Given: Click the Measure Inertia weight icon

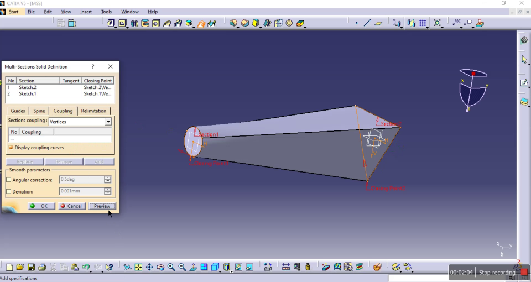Looking at the screenshot, I should pos(308,267).
